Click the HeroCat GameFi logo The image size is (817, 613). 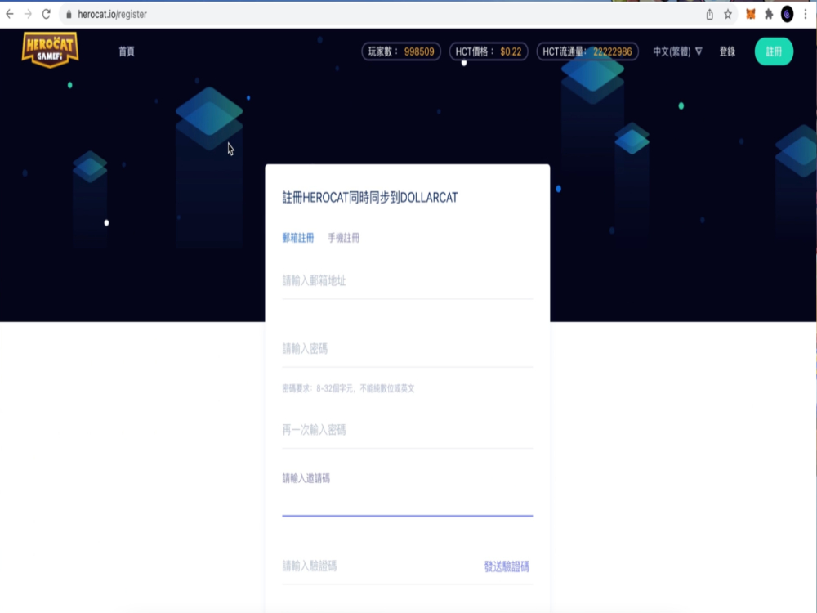click(50, 50)
